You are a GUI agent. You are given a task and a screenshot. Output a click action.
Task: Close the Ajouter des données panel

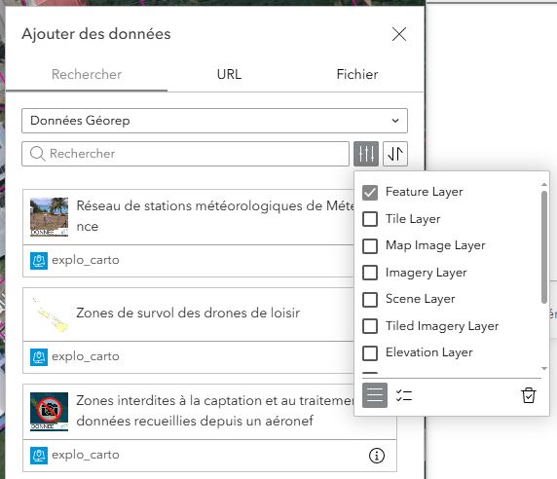[x=399, y=34]
